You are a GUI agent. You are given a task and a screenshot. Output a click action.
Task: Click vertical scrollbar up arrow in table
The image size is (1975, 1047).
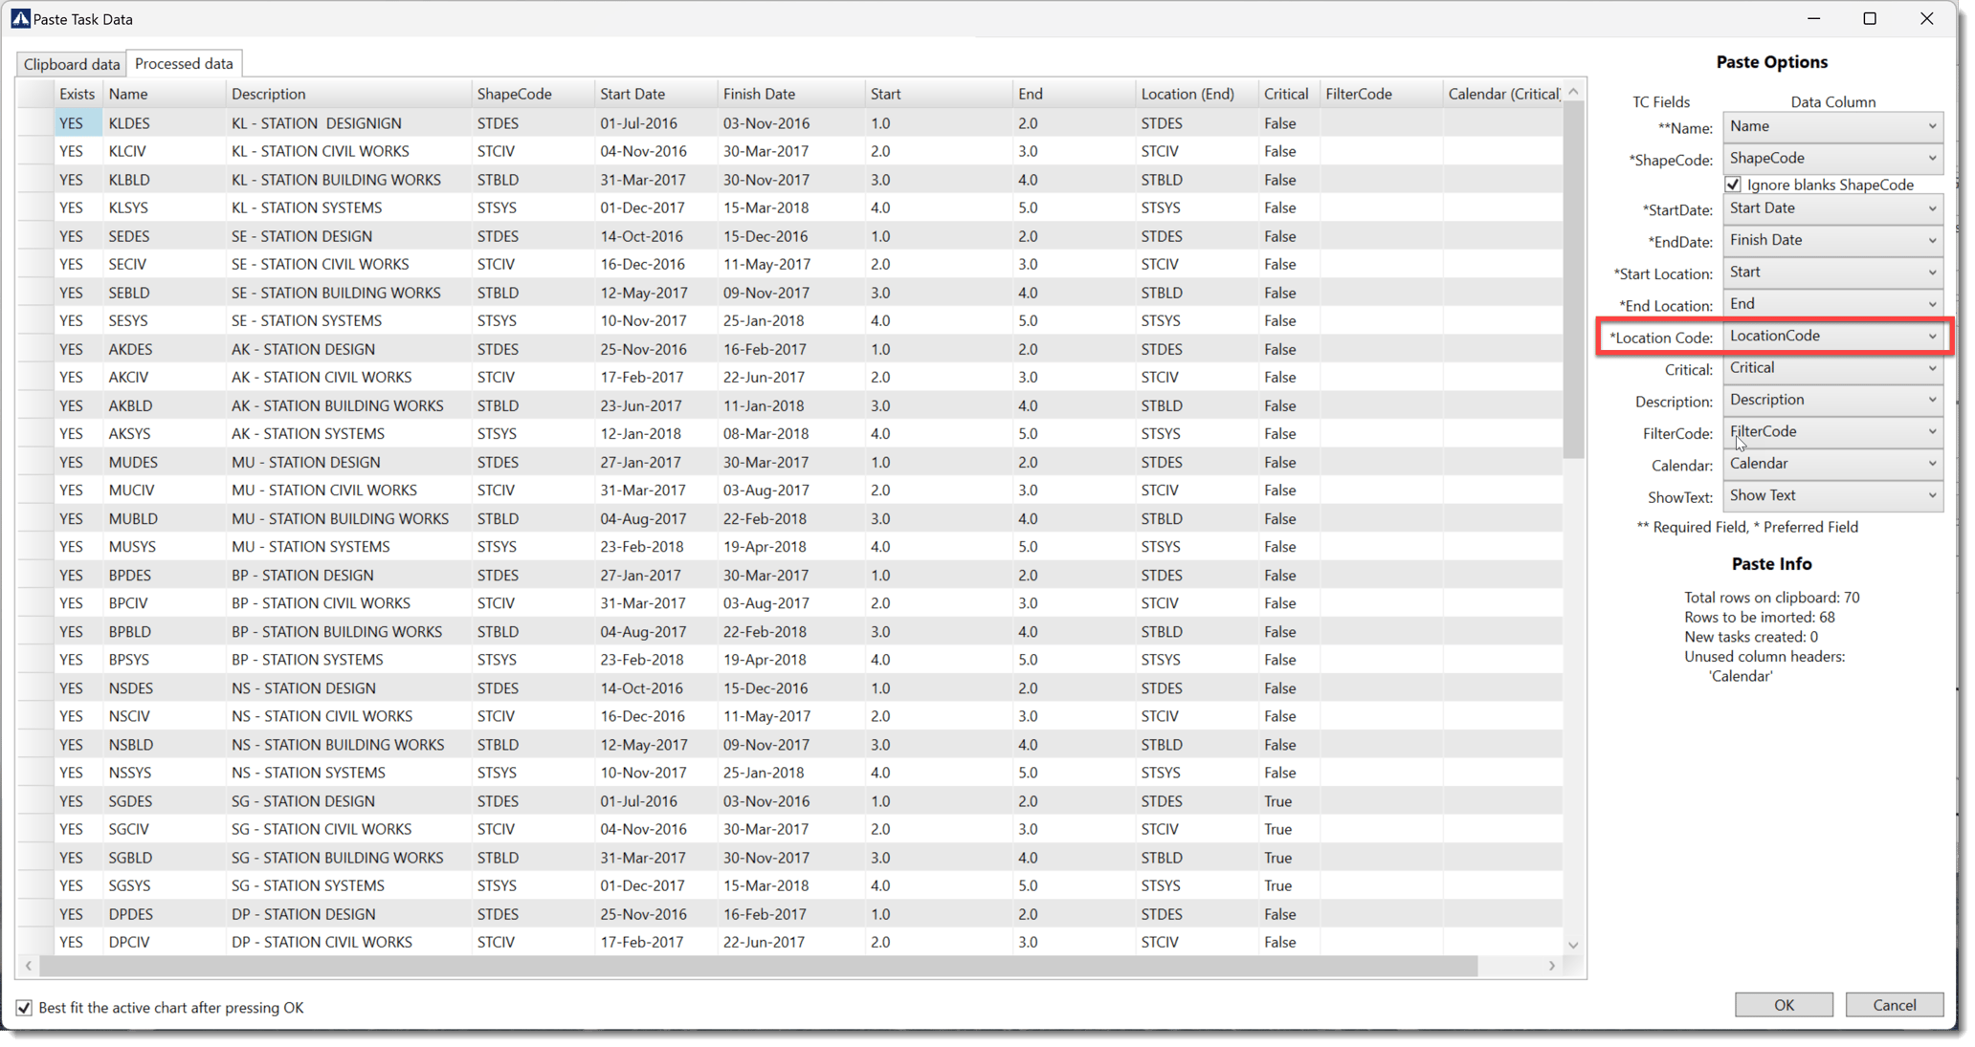[1574, 93]
